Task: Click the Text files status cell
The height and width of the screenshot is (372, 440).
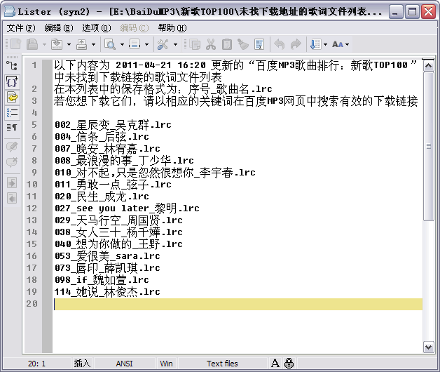Action: coord(222,364)
